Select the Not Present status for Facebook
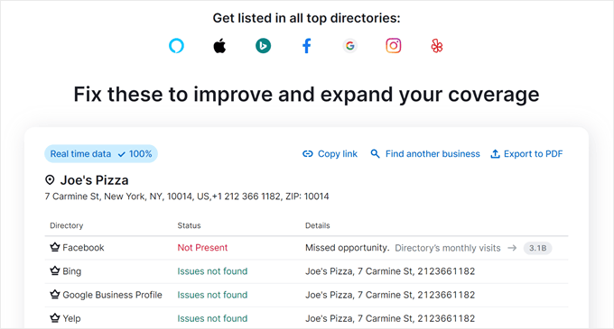This screenshot has width=614, height=329. click(x=202, y=248)
